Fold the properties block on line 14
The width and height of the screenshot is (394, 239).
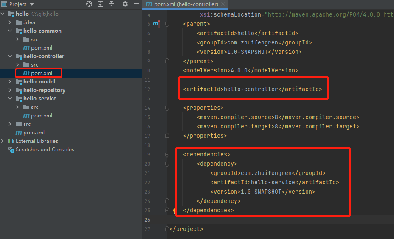[x=167, y=108]
